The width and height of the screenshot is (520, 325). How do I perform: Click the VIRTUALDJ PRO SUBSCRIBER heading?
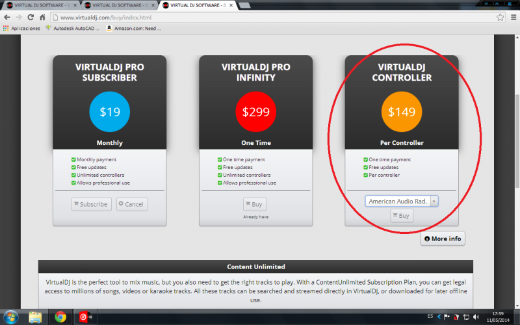pos(109,72)
